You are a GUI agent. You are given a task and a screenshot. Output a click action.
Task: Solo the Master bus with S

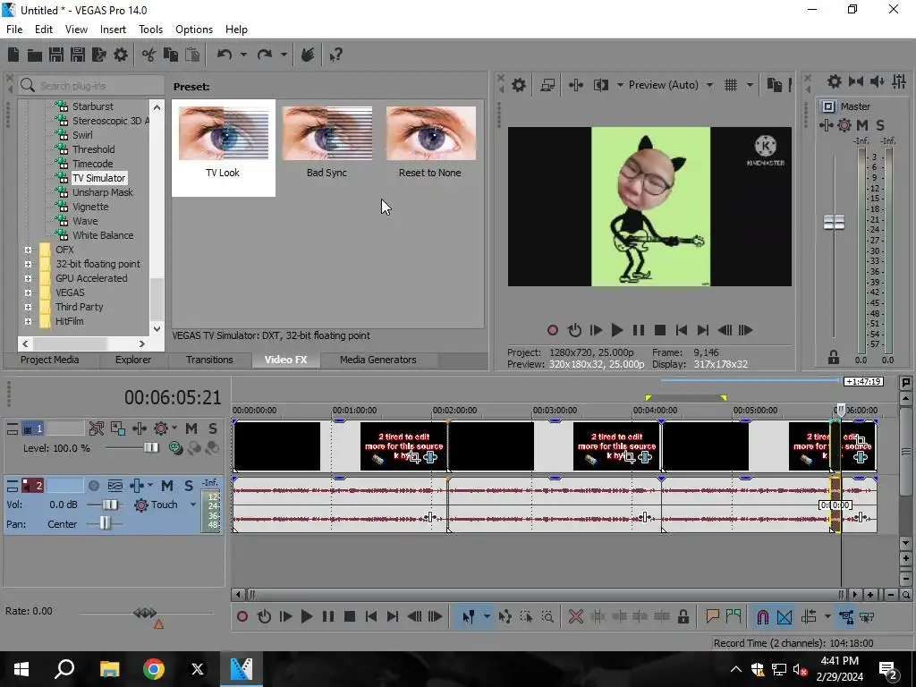(880, 125)
